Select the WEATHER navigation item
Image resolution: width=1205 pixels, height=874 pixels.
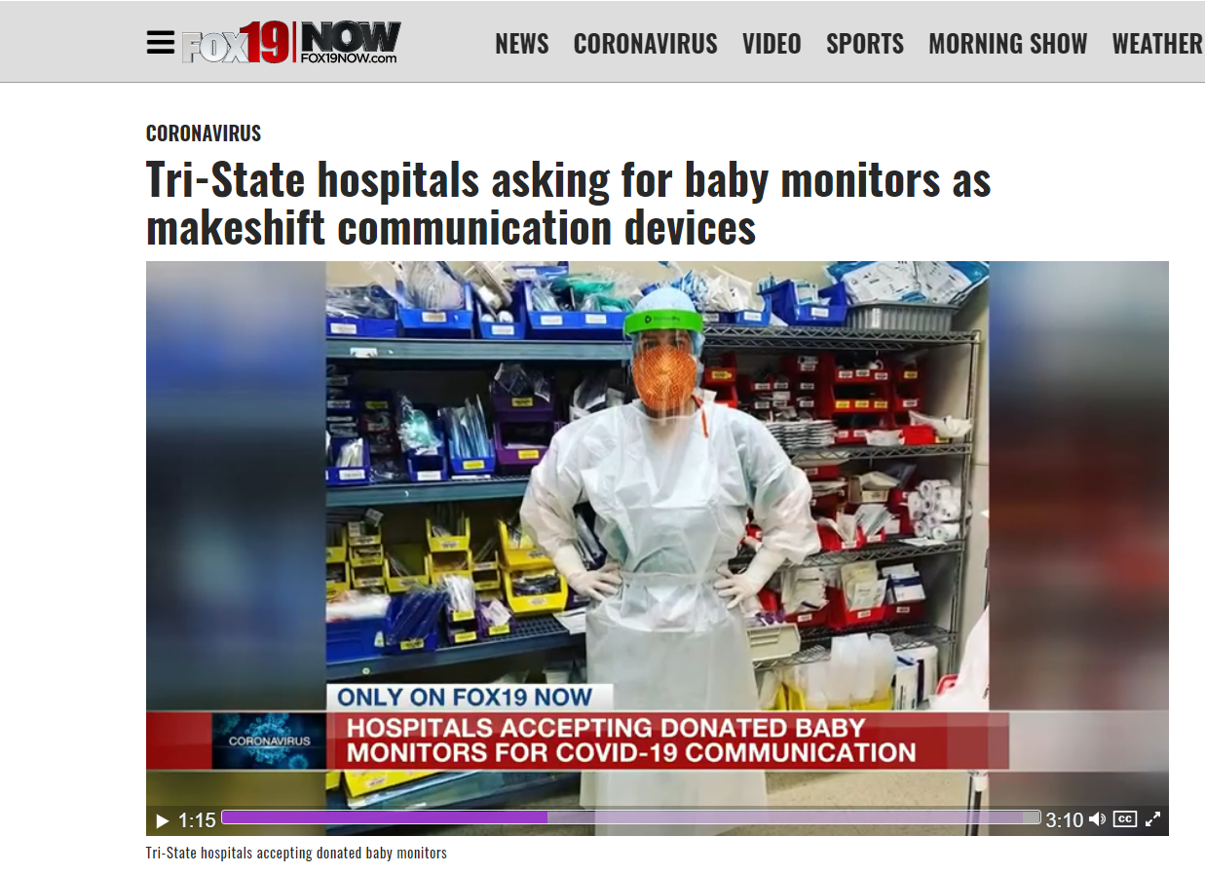[x=1158, y=44]
